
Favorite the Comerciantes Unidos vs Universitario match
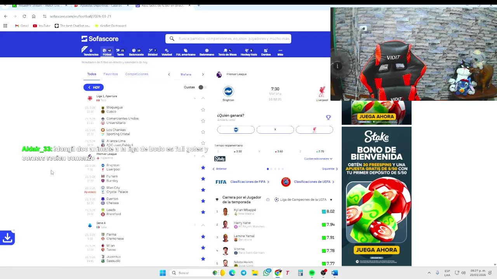tap(203, 121)
